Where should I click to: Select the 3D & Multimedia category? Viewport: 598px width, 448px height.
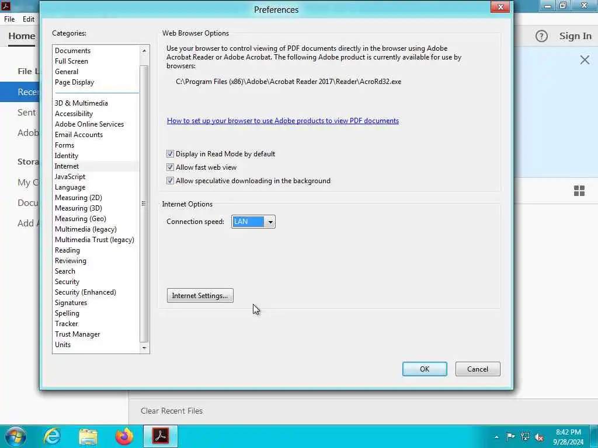tap(81, 103)
